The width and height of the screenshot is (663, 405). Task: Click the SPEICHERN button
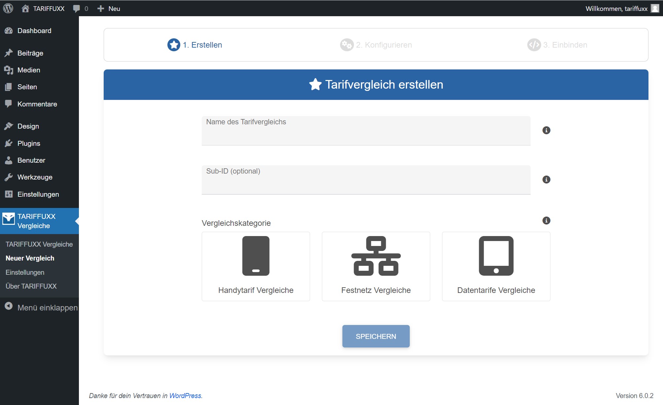(x=376, y=336)
